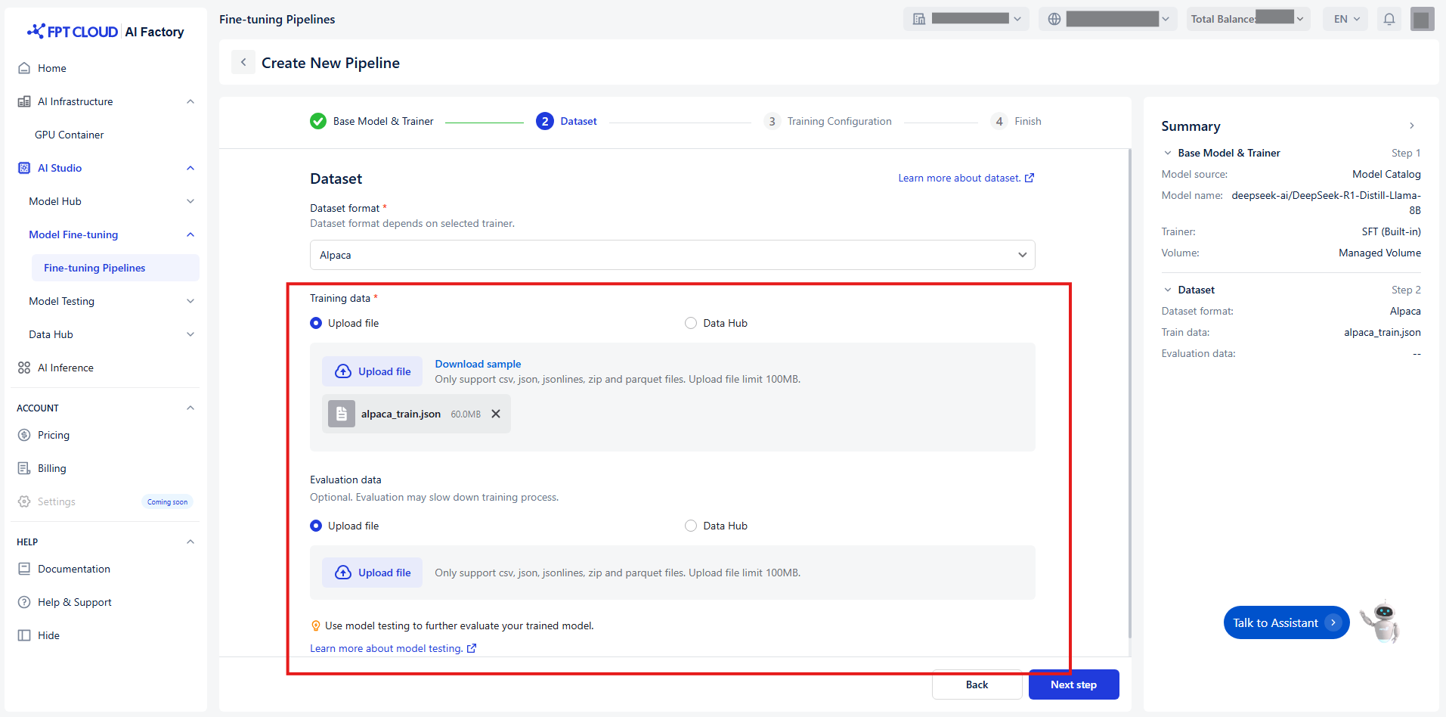Click the back arrow beside Create New Pipeline

(243, 63)
